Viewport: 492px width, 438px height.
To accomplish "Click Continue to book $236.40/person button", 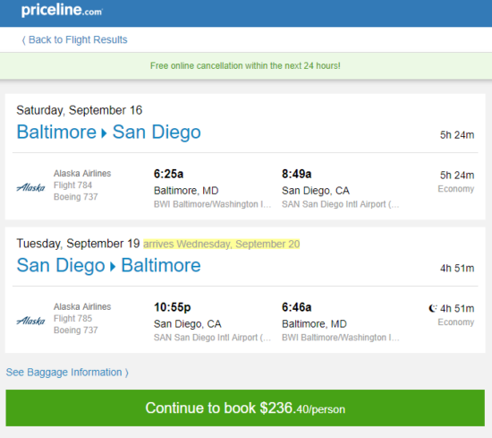I will coord(245,408).
